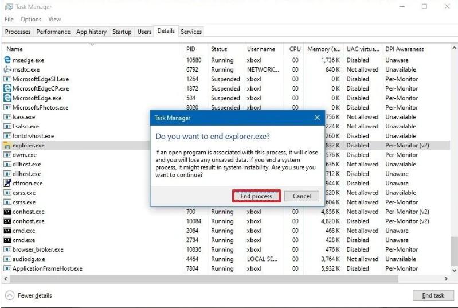Sort by UAC virtualization column header
Viewport: 458px width, 308px height.
(363, 49)
